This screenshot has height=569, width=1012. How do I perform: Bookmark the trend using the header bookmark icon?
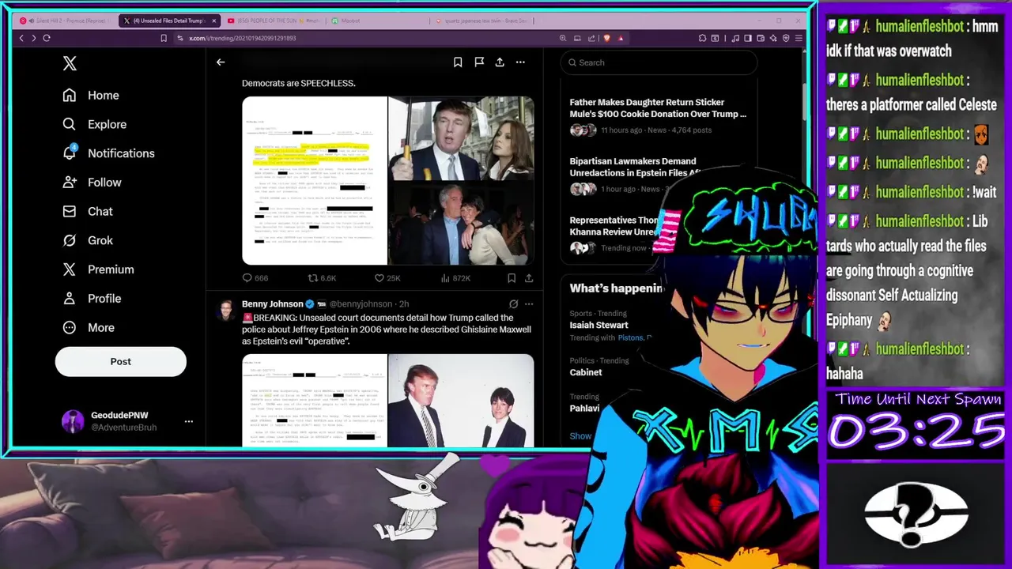point(458,62)
